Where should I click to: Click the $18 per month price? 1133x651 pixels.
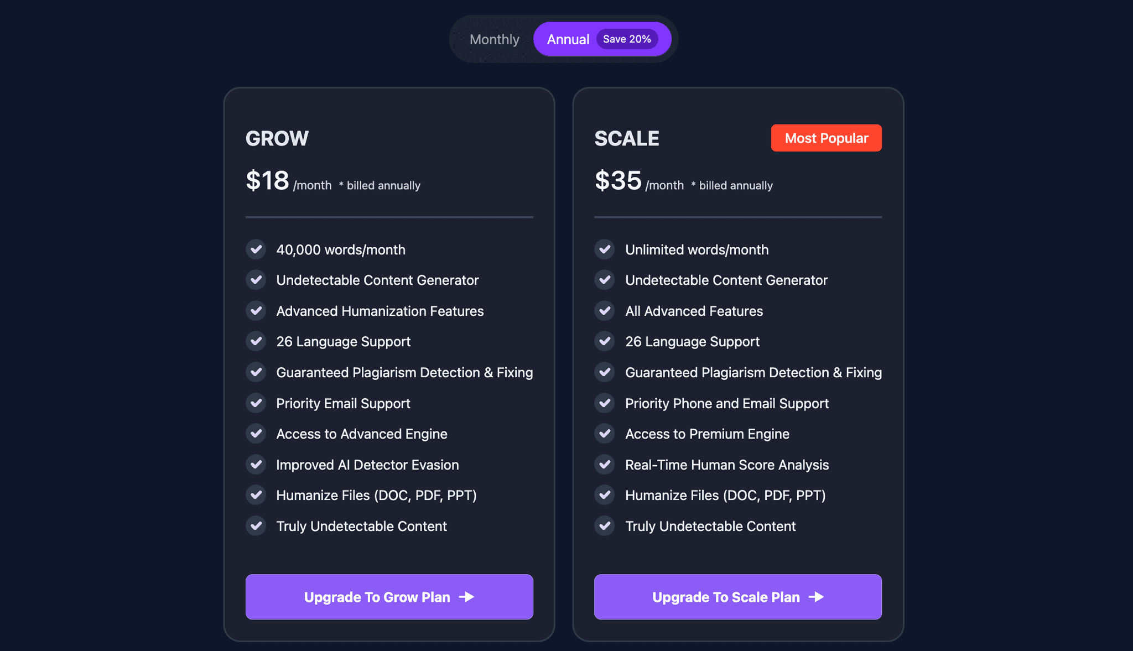[x=268, y=180]
